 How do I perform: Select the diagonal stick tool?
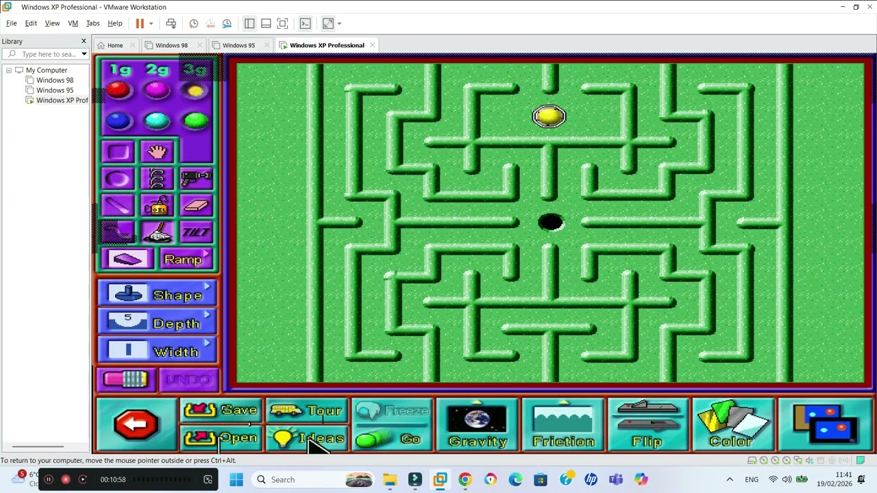point(118,205)
